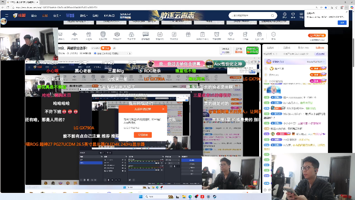Open the Windows Start button
This screenshot has height=200, width=355.
141,196
